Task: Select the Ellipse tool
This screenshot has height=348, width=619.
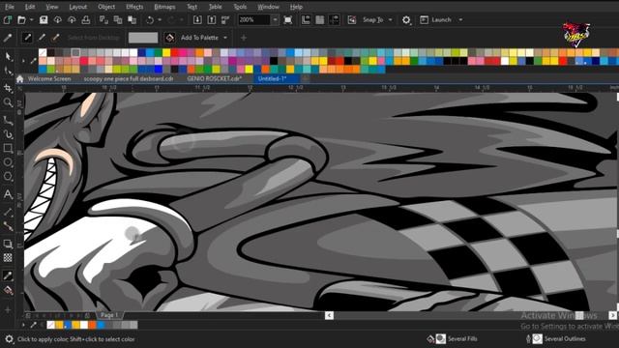Action: pyautogui.click(x=8, y=162)
